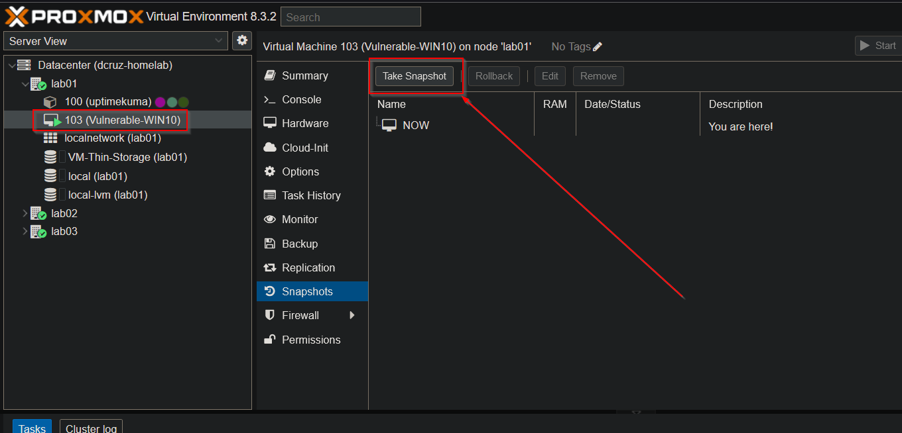Expand the lab03 node arrow
Image resolution: width=902 pixels, height=433 pixels.
(25, 232)
